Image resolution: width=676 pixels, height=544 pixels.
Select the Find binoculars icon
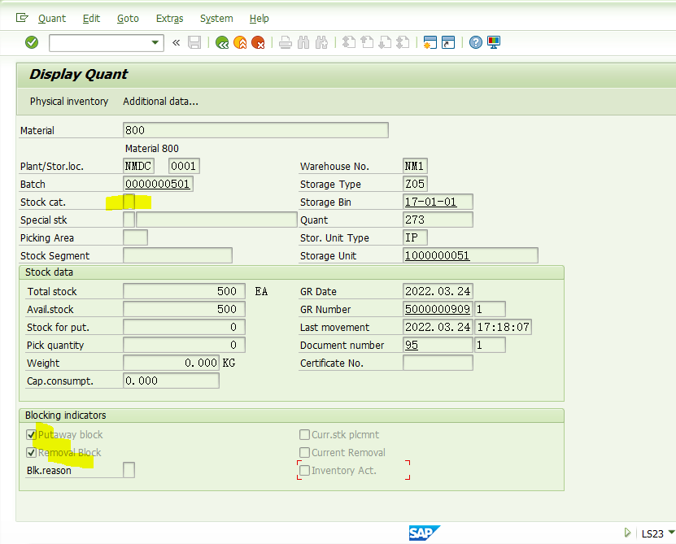click(x=302, y=42)
